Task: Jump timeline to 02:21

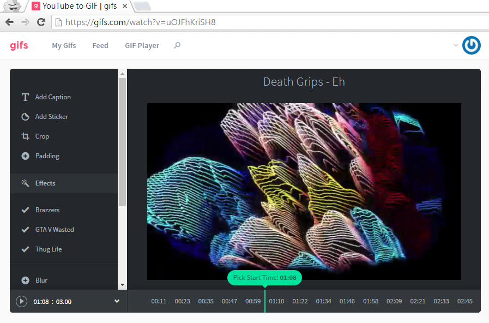Action: click(x=418, y=302)
